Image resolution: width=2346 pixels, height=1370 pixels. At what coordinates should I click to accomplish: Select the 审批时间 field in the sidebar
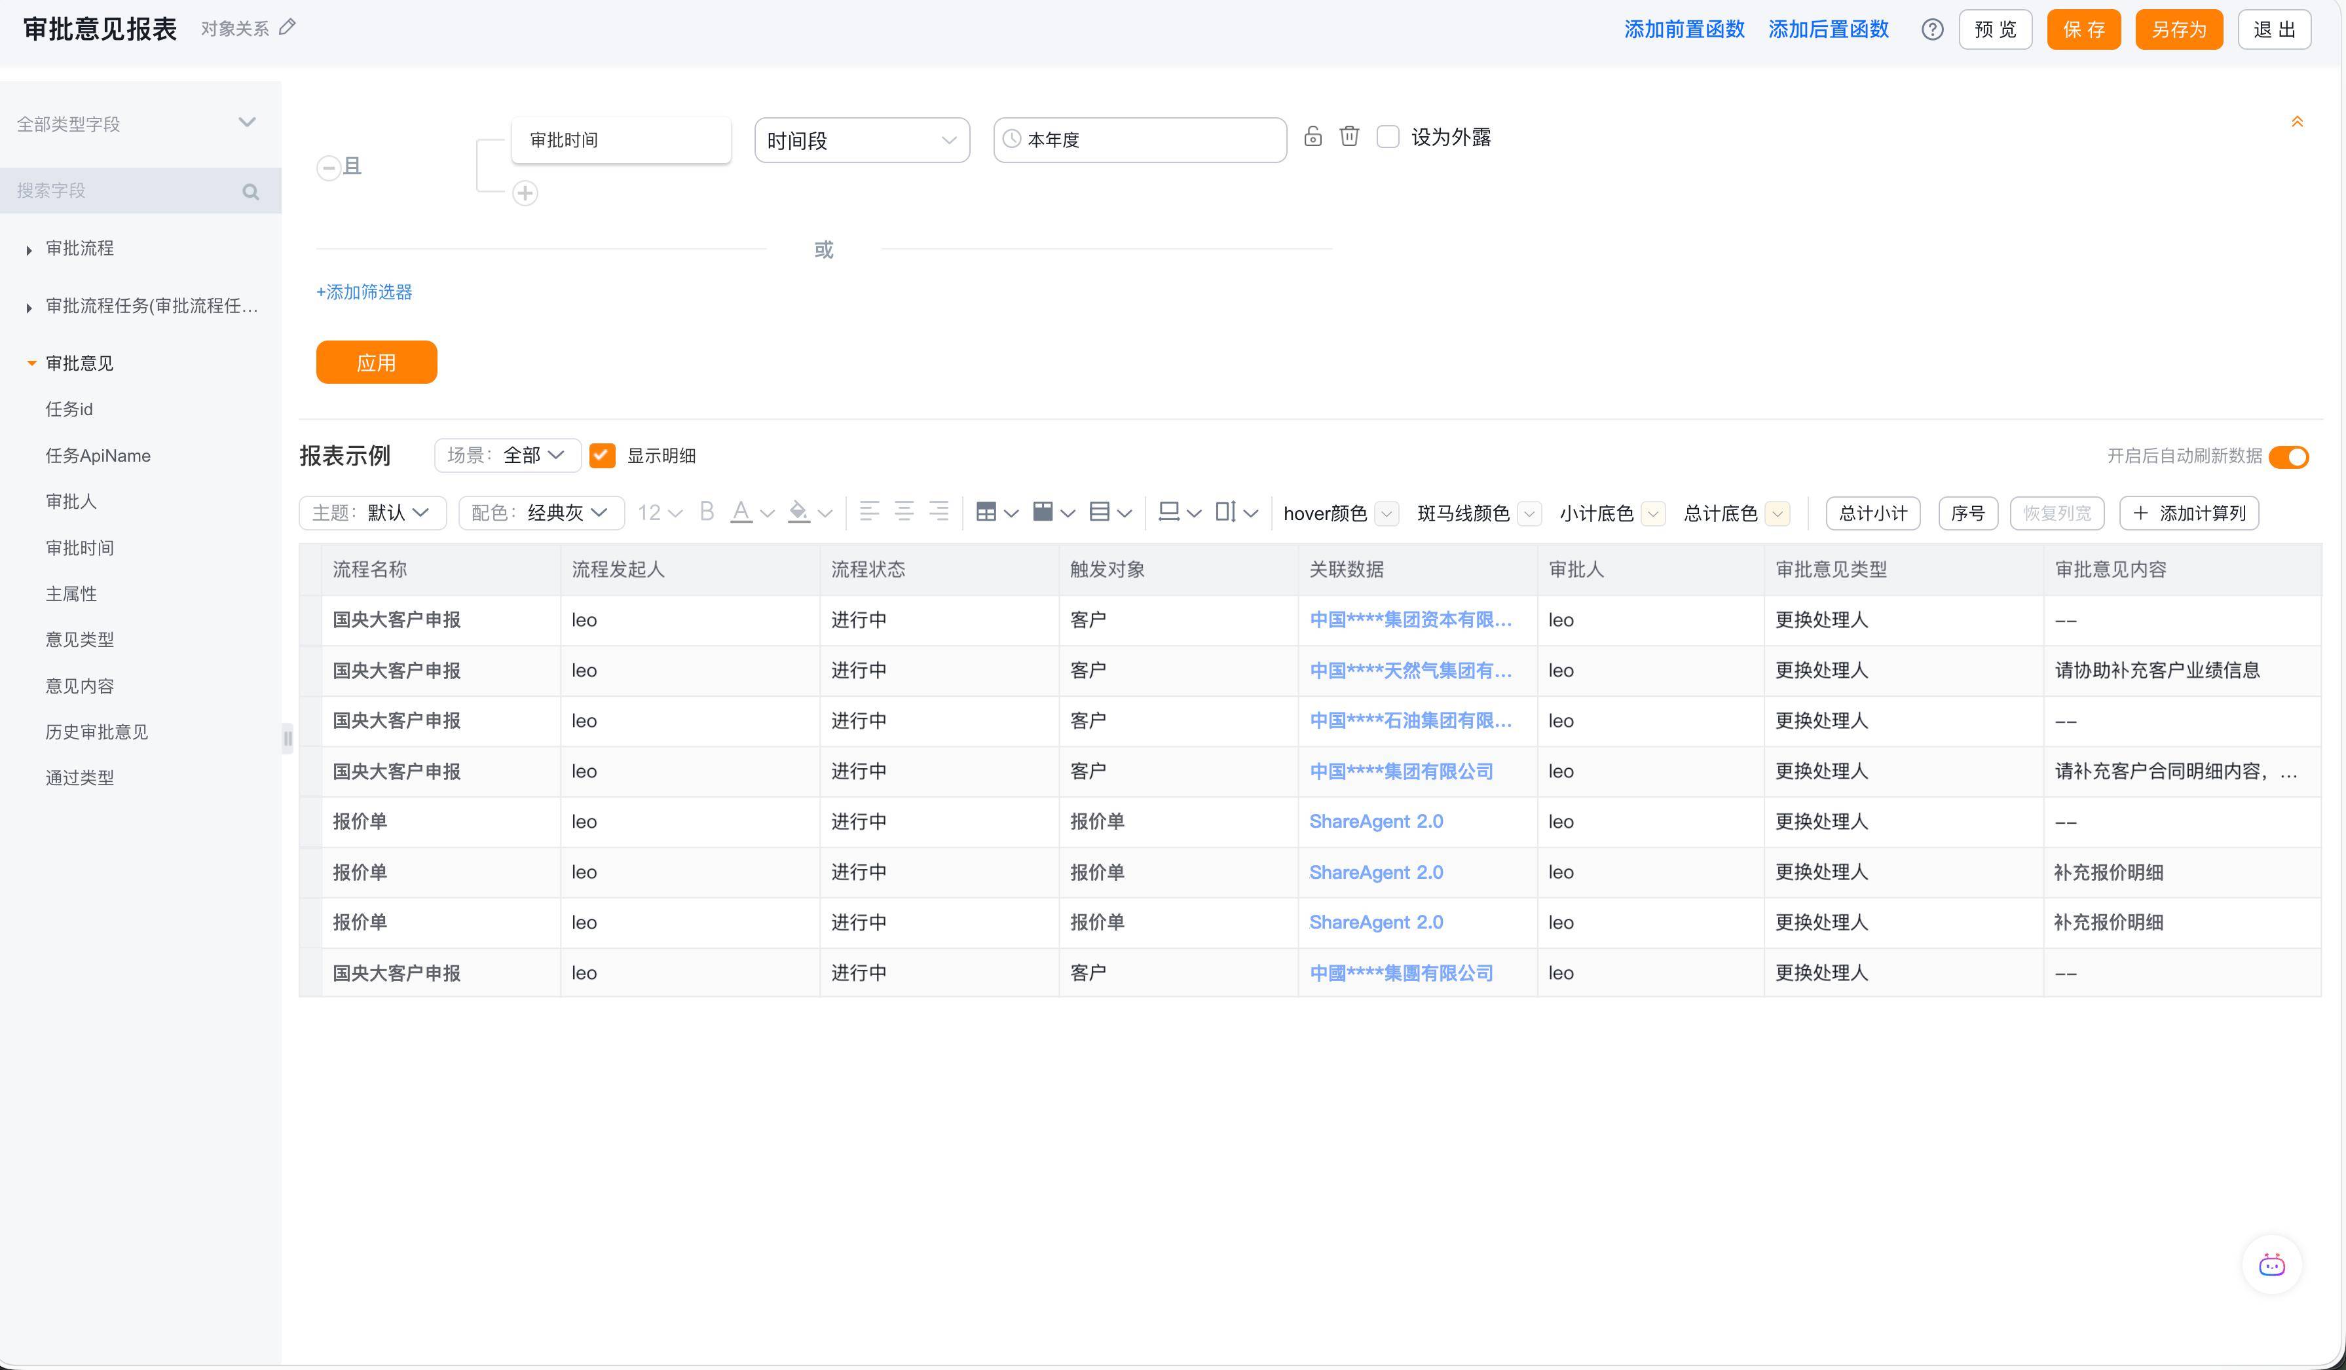pyautogui.click(x=80, y=547)
